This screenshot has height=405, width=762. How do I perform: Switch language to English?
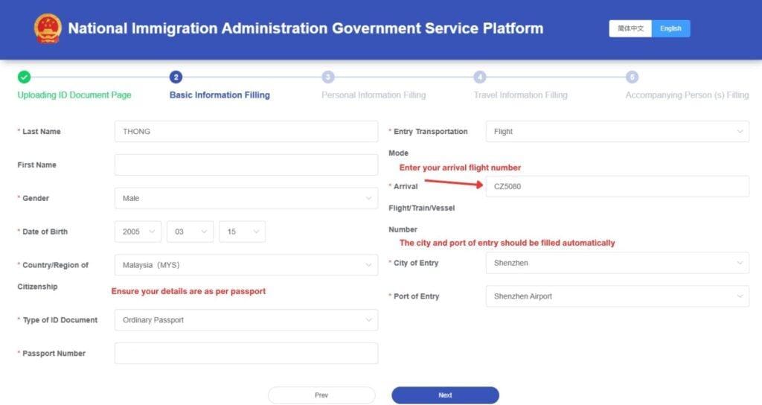coord(670,29)
